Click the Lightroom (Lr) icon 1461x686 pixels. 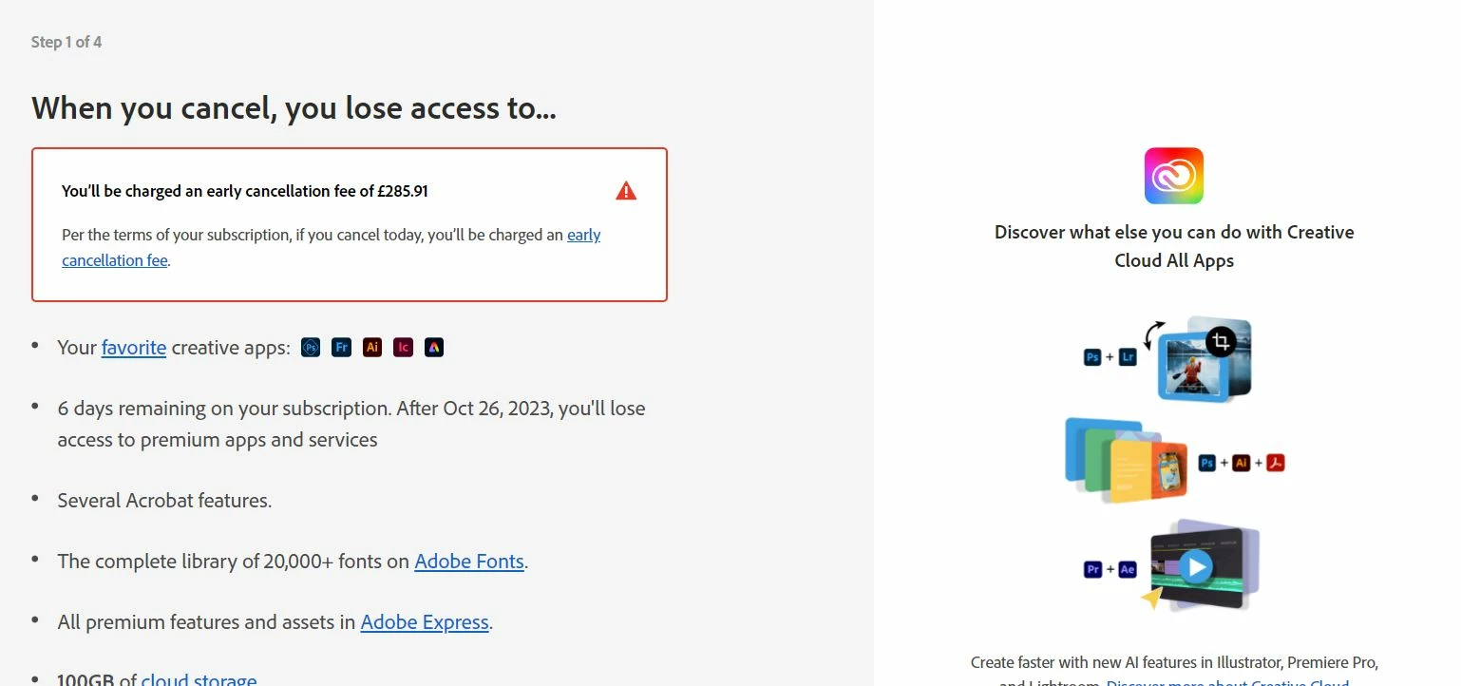(1128, 357)
